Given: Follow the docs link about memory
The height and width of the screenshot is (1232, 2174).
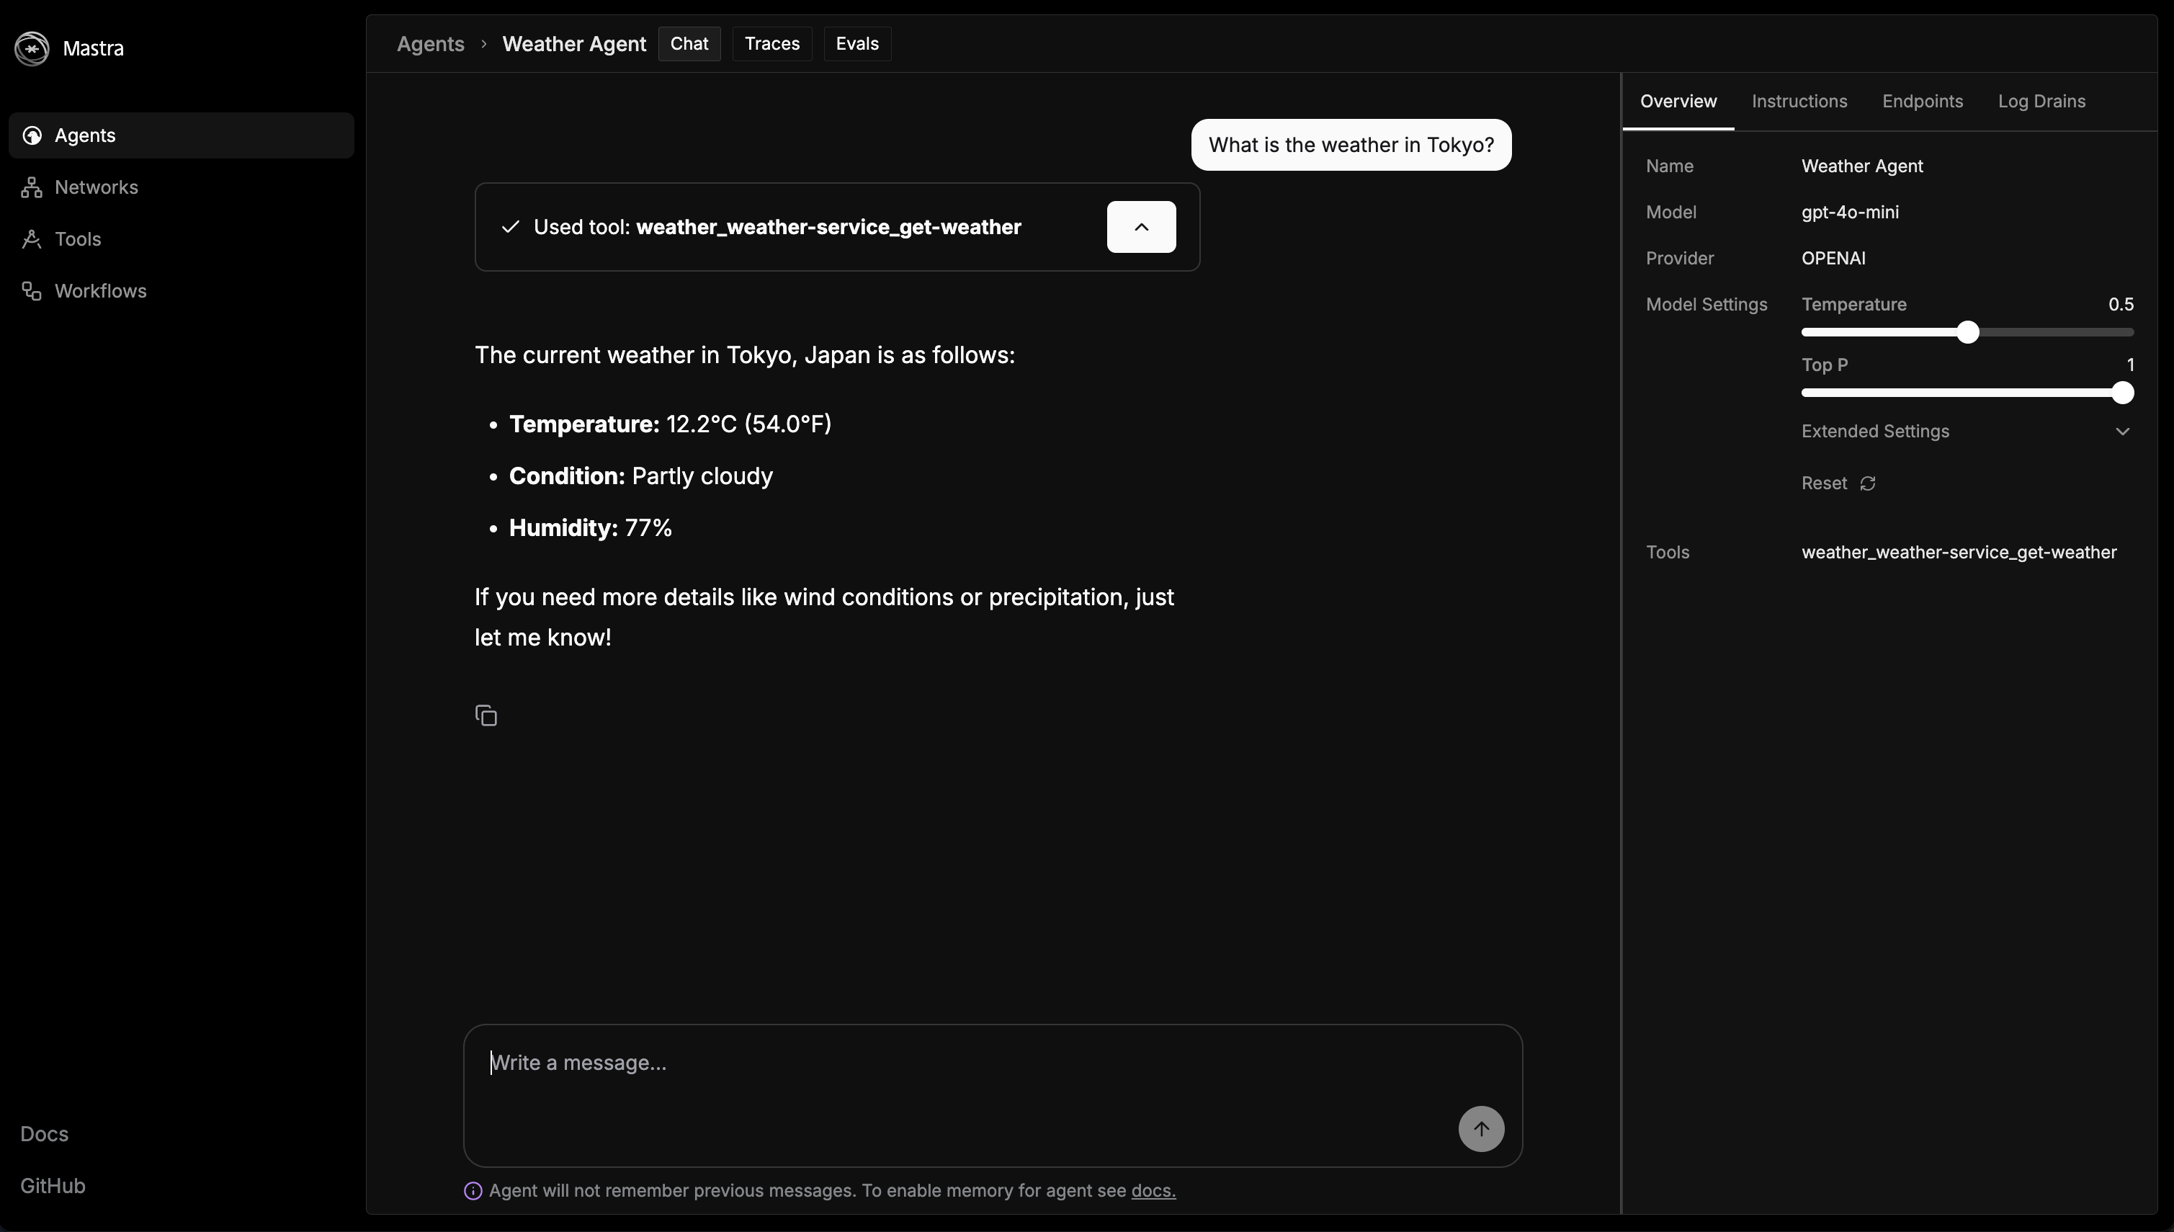Looking at the screenshot, I should [1153, 1190].
